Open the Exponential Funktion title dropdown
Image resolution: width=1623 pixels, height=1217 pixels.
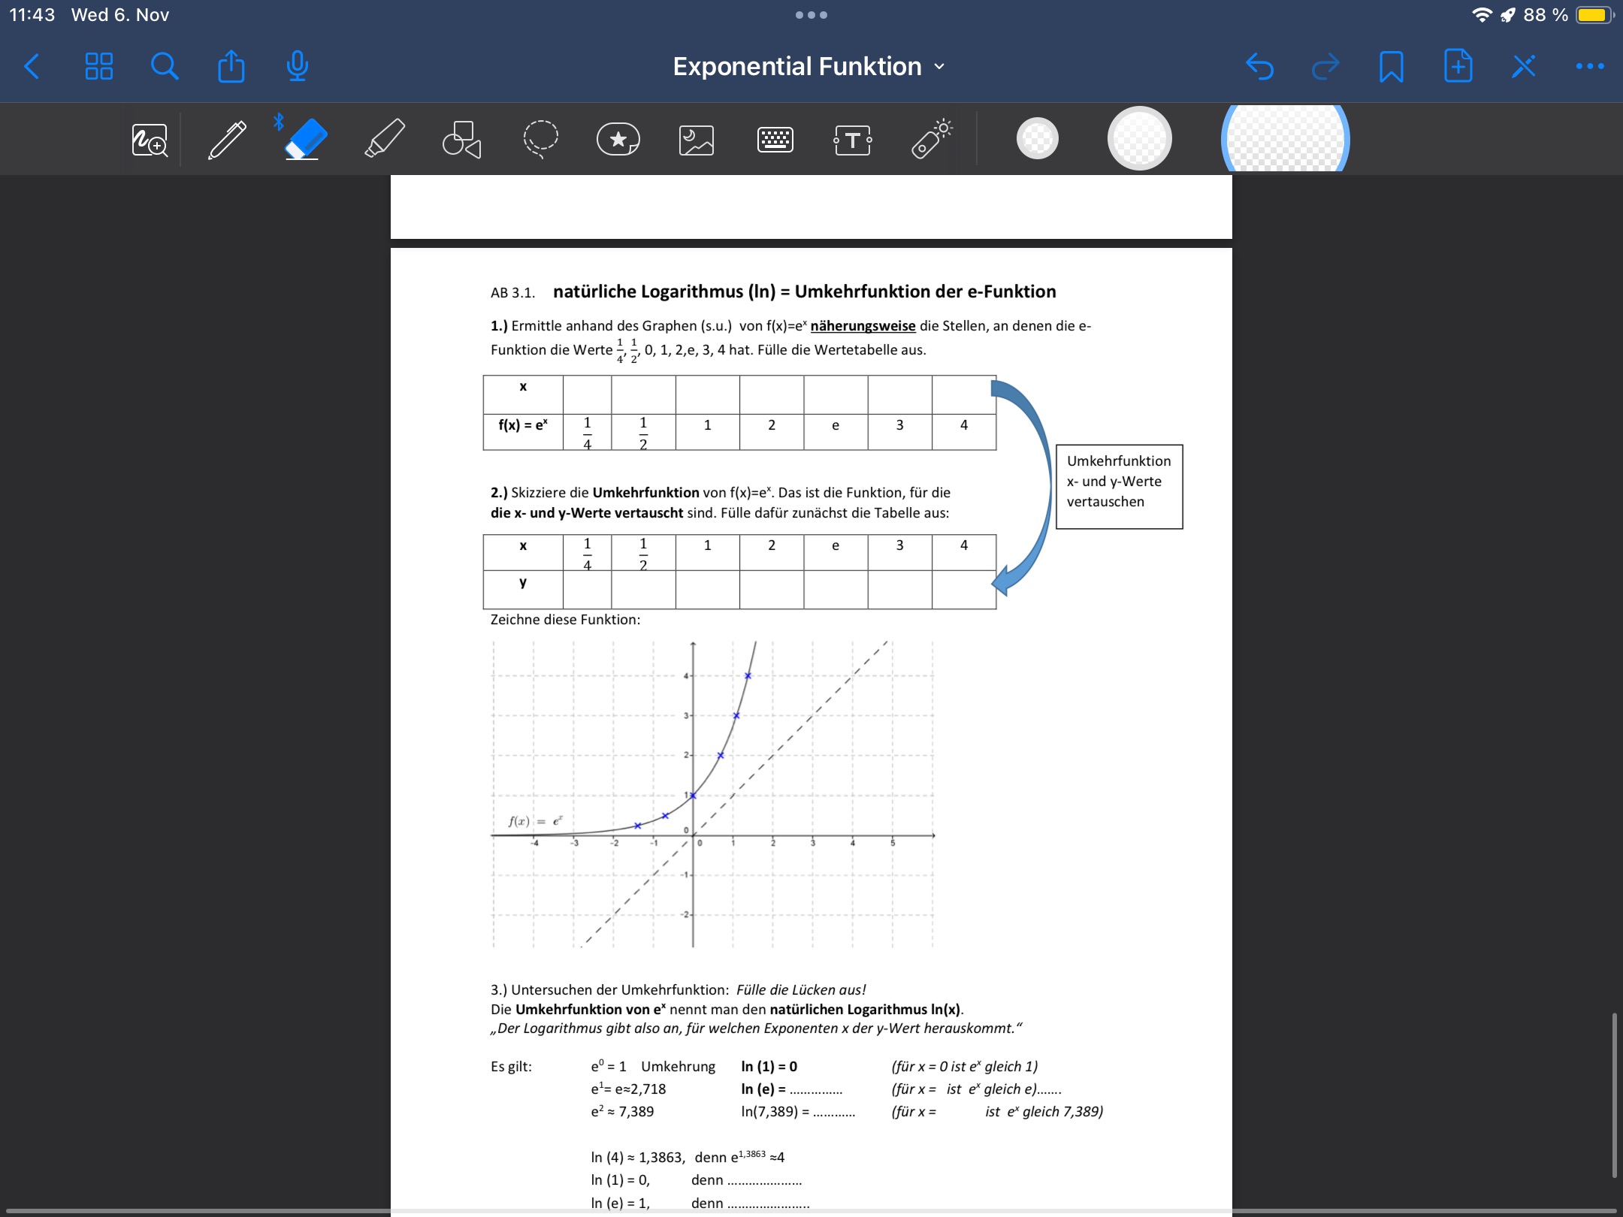pyautogui.click(x=809, y=66)
